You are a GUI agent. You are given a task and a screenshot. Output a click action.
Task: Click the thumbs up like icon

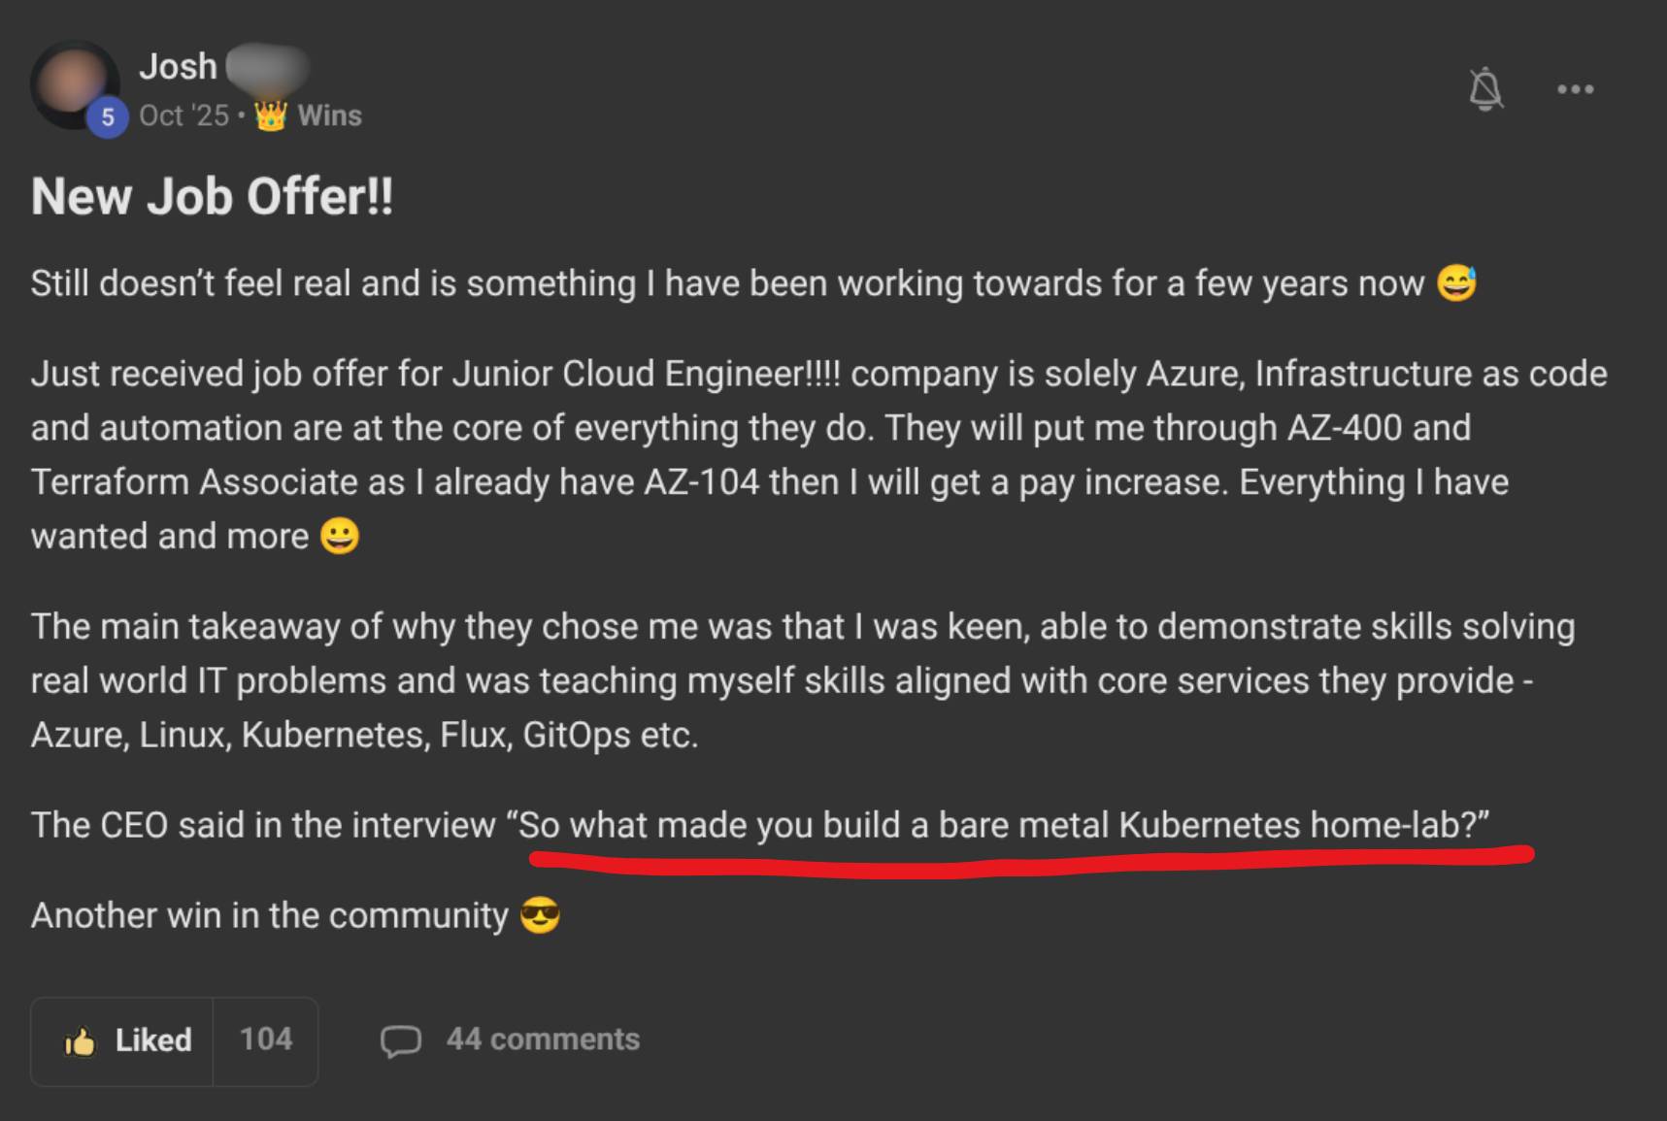(x=80, y=1041)
